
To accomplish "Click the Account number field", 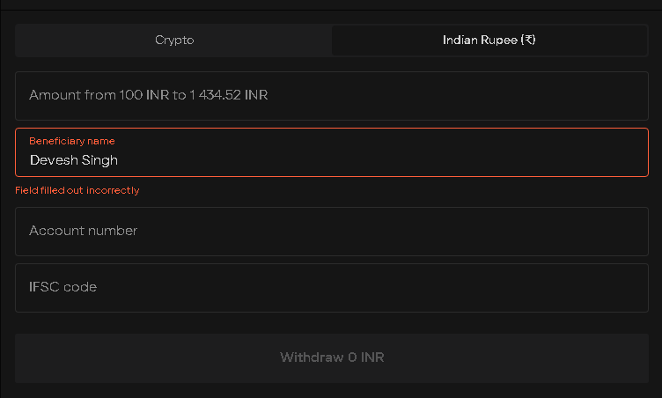I will 332,231.
